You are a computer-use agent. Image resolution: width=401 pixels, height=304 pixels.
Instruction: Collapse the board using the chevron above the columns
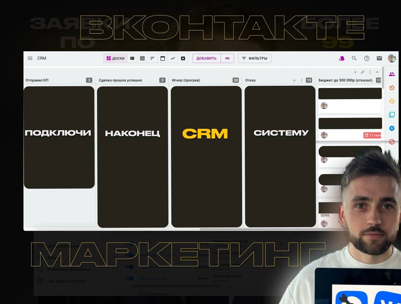pyautogui.click(x=377, y=72)
